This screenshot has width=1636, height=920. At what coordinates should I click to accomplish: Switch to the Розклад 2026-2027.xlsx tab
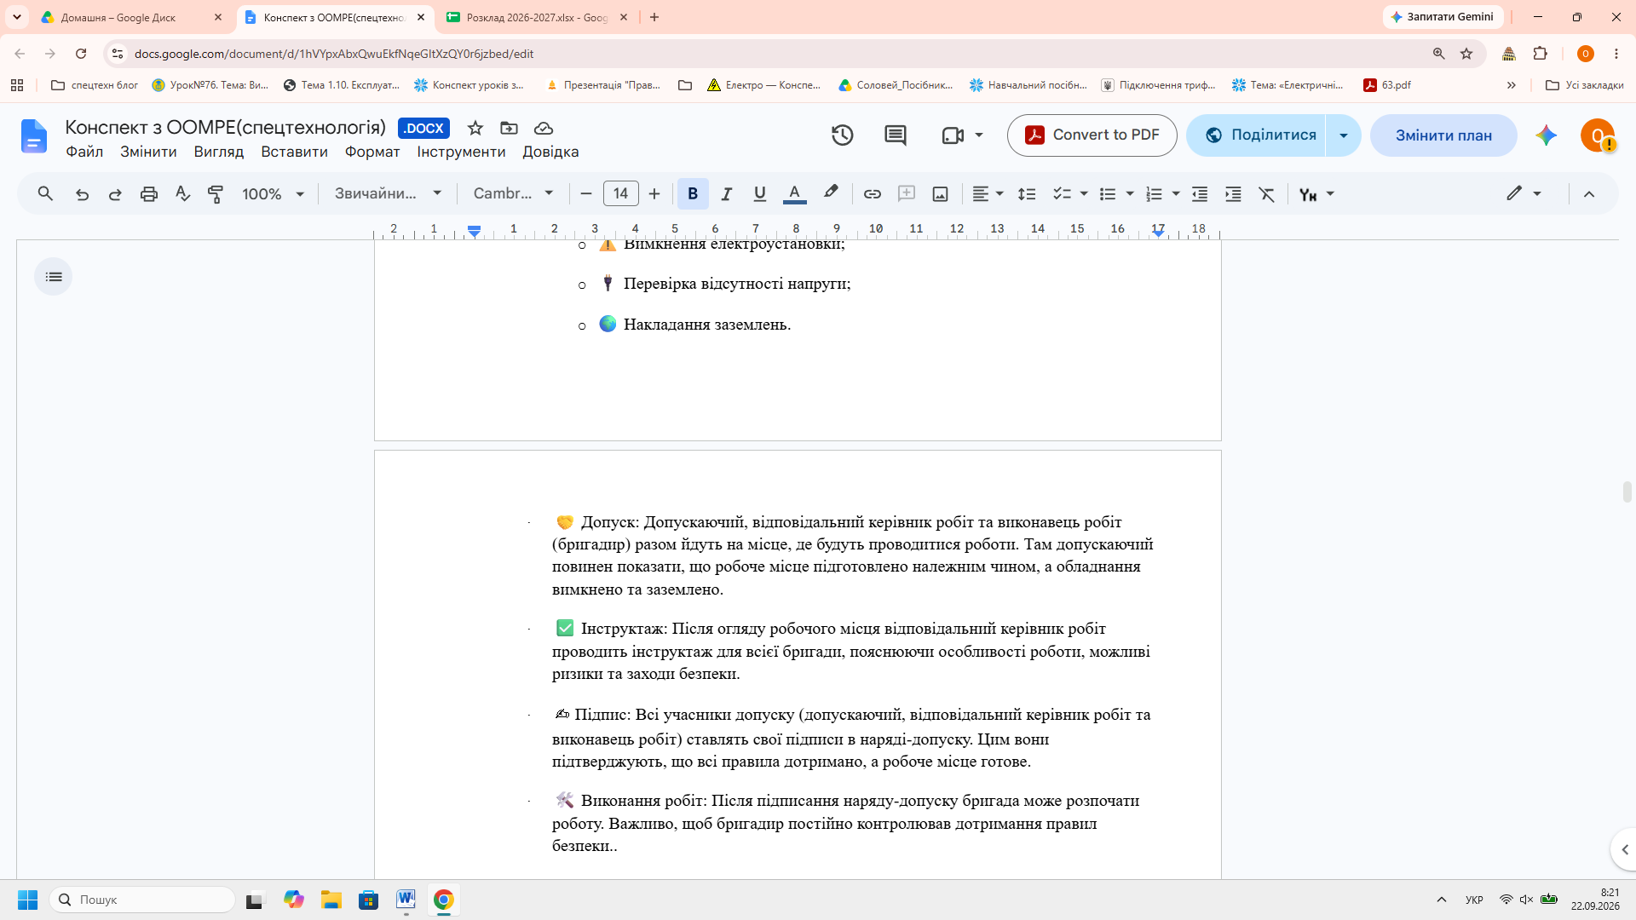pyautogui.click(x=538, y=17)
